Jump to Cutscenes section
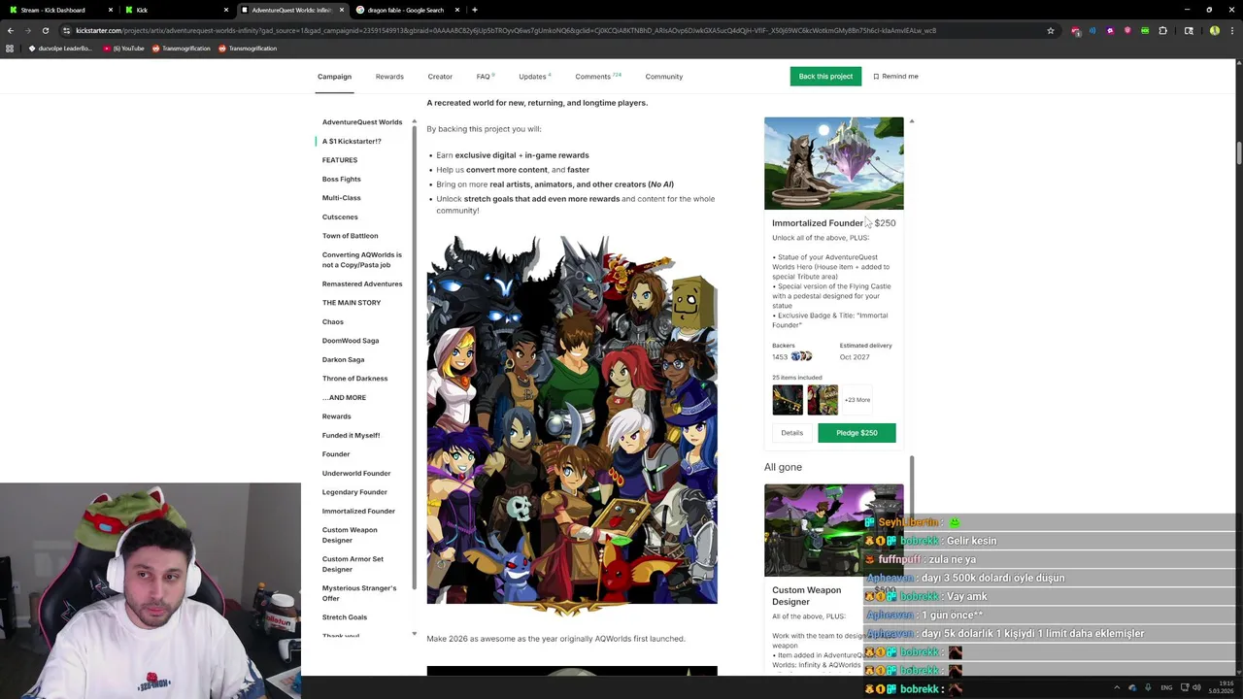Screen dimensions: 1243x699 [x=340, y=216]
